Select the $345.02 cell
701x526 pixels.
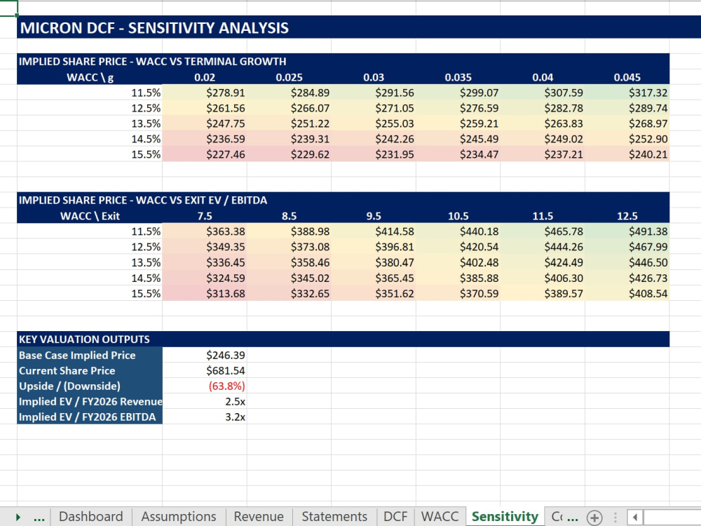pos(289,278)
